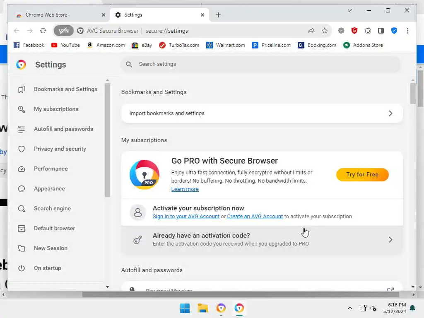Select Search engine in sidebar
The width and height of the screenshot is (424, 318).
(x=45, y=209)
